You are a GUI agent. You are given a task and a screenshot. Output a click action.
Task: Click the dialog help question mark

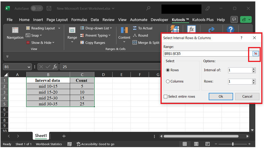coord(241,38)
